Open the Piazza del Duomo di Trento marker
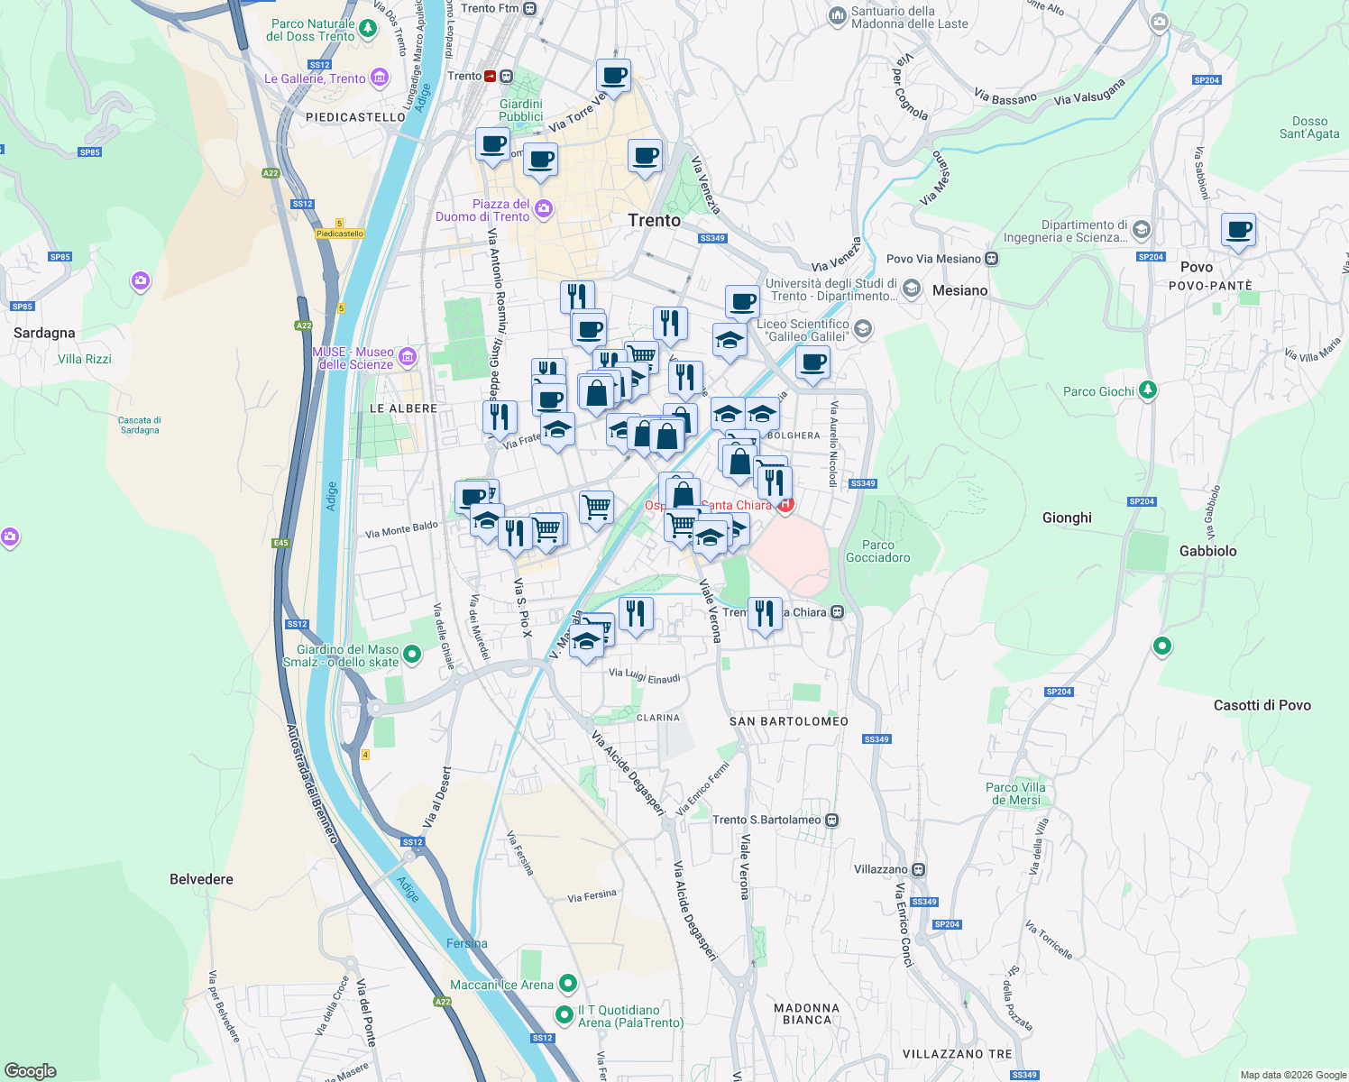This screenshot has height=1082, width=1349. tap(542, 206)
